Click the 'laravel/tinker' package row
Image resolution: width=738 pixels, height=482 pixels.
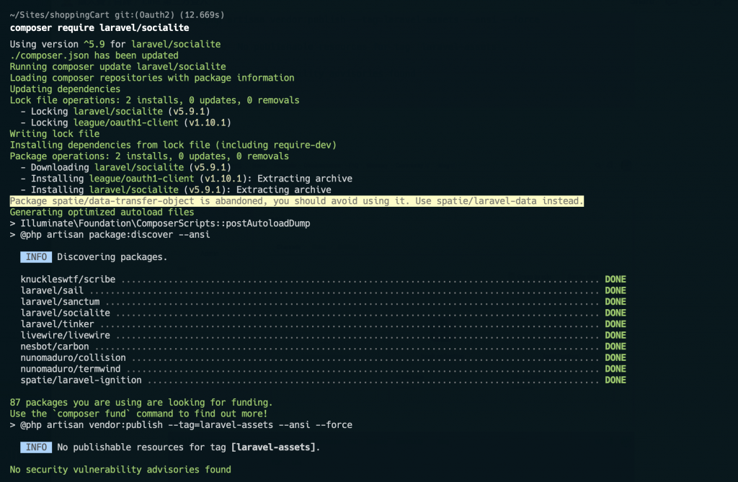[x=323, y=324]
